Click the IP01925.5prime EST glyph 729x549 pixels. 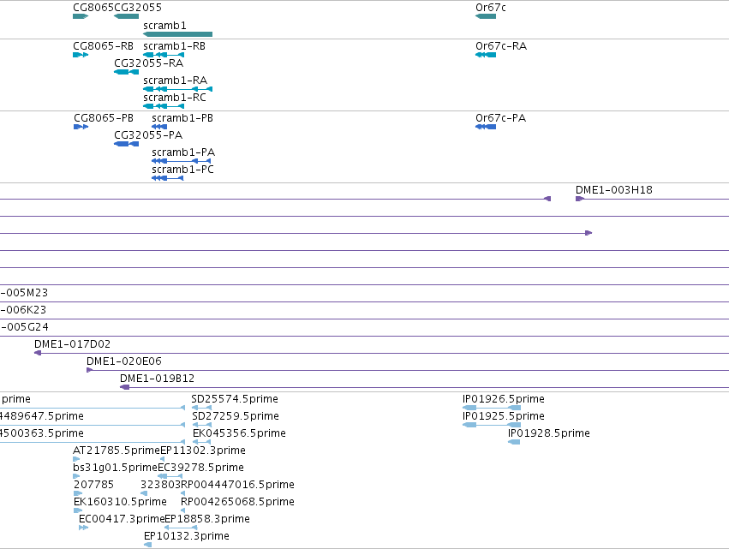coord(492,425)
